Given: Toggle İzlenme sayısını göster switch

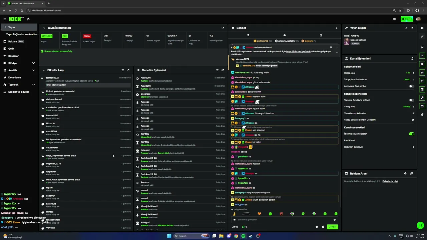Looking at the screenshot, I should pyautogui.click(x=412, y=134).
